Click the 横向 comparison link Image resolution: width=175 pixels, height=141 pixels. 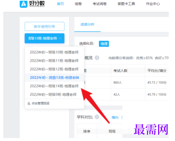[x=115, y=117]
